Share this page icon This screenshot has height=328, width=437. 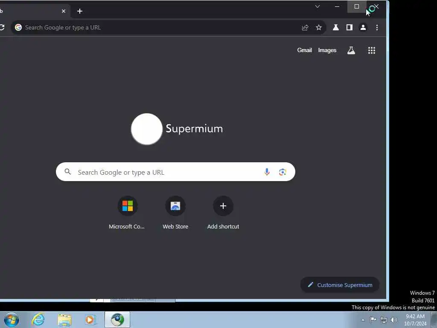click(x=305, y=27)
